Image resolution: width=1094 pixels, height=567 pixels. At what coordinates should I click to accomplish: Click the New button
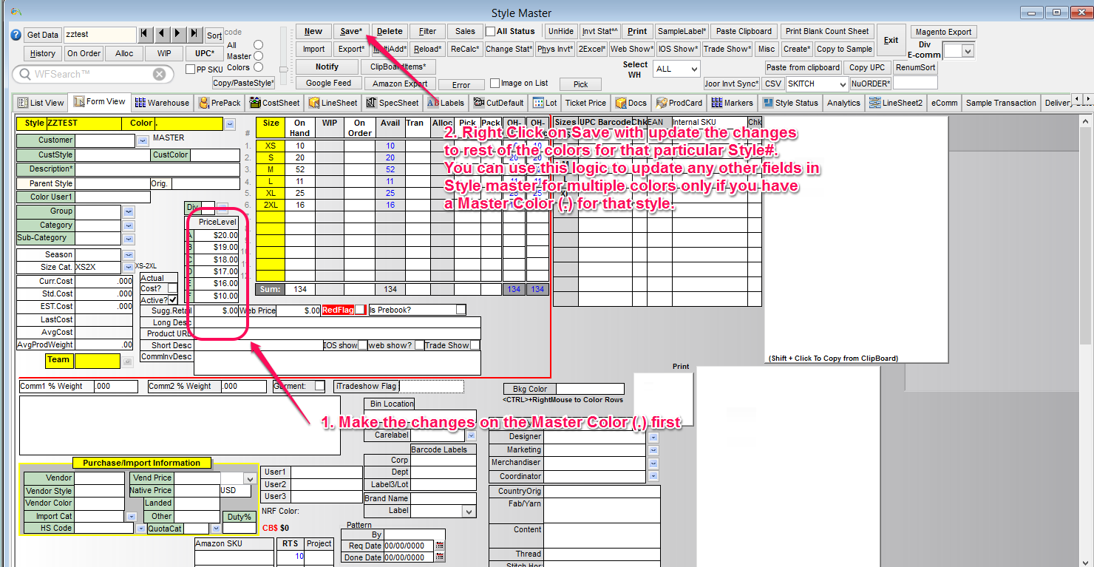pyautogui.click(x=313, y=31)
